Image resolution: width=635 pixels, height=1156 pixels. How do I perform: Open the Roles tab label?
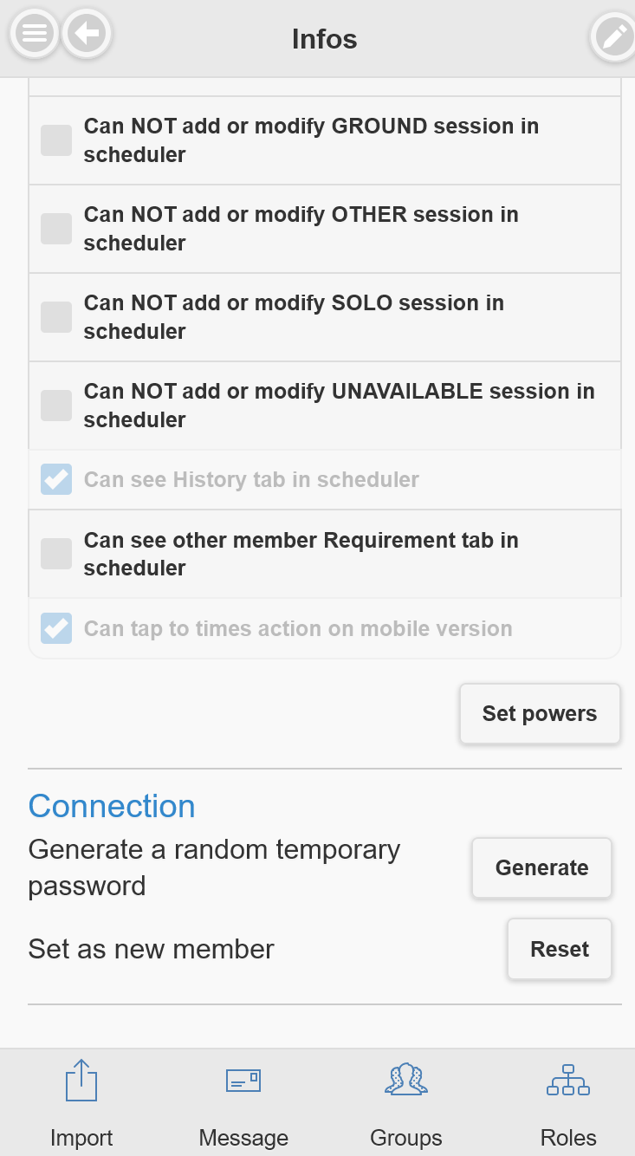568,1137
